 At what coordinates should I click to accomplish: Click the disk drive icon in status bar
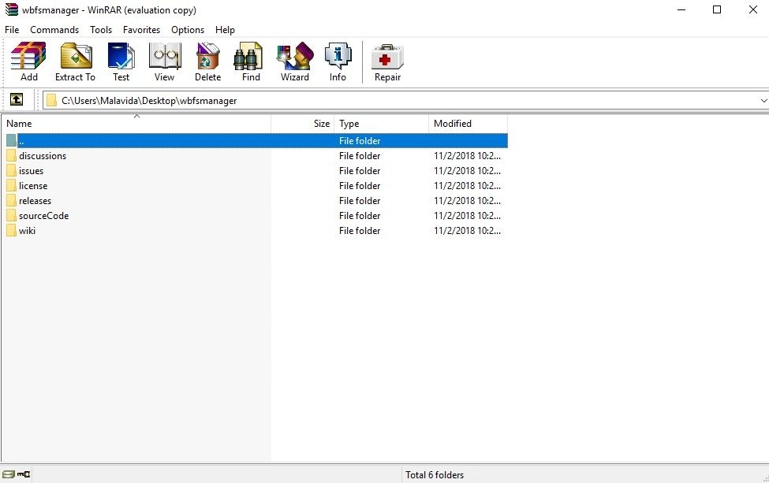tap(9, 474)
